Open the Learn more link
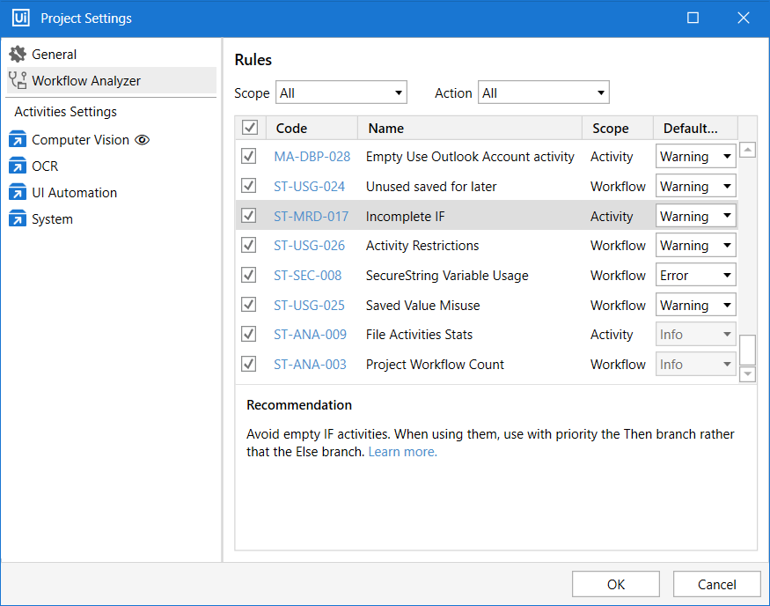 pyautogui.click(x=402, y=452)
